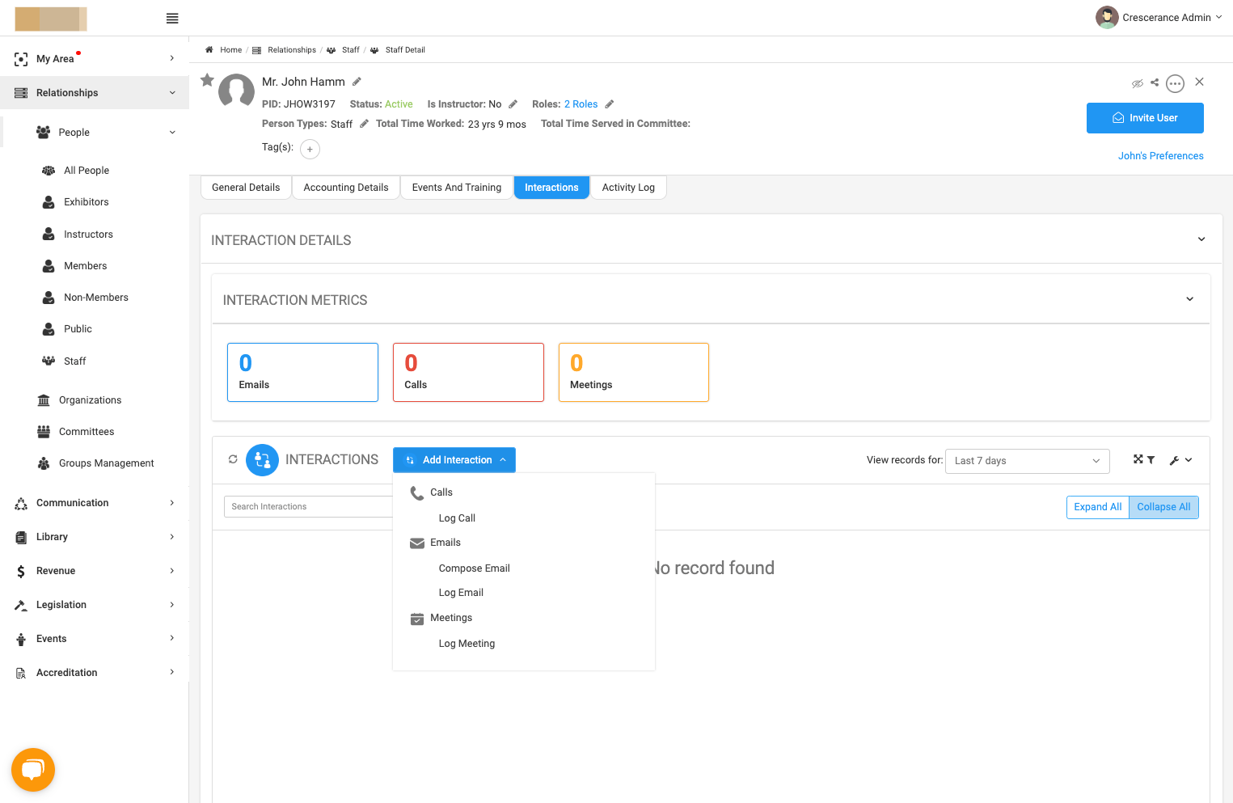Open Organizations in sidebar
Viewport: 1233px width, 803px height.
pos(90,400)
